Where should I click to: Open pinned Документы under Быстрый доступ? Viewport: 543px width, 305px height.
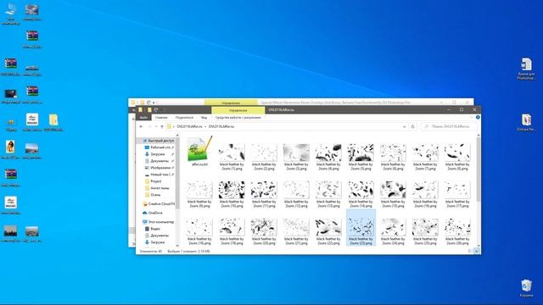click(x=159, y=161)
